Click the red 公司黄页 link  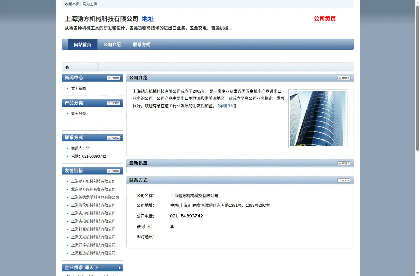coord(325,19)
